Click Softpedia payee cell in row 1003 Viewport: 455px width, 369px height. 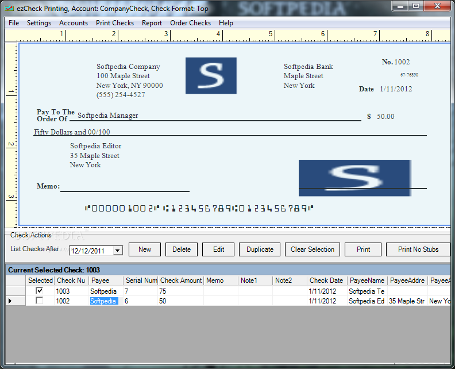tap(106, 291)
